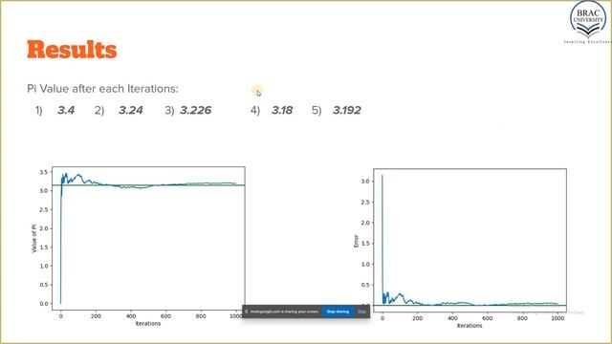This screenshot has width=612, height=344.
Task: Click 'Pi Value after each Iterations:' text
Action: click(102, 89)
